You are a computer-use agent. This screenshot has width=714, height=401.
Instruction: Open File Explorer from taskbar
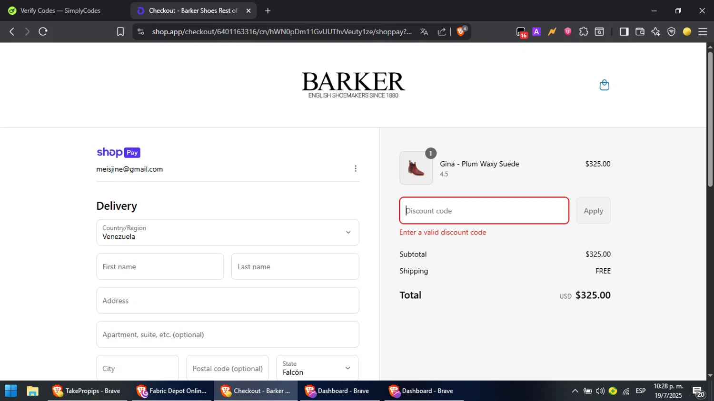32,391
